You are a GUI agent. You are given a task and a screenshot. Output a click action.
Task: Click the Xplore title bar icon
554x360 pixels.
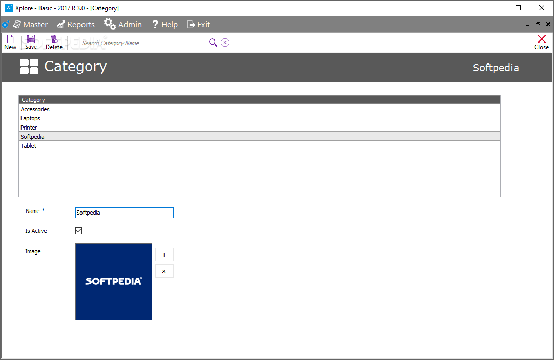(x=9, y=7)
